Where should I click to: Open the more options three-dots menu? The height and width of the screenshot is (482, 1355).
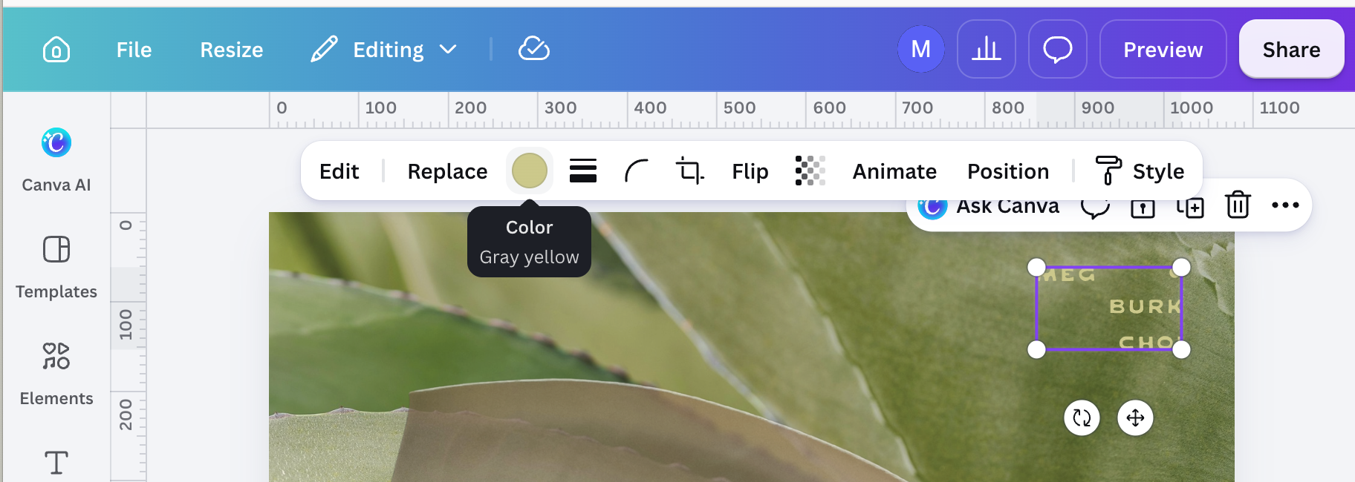coord(1285,205)
